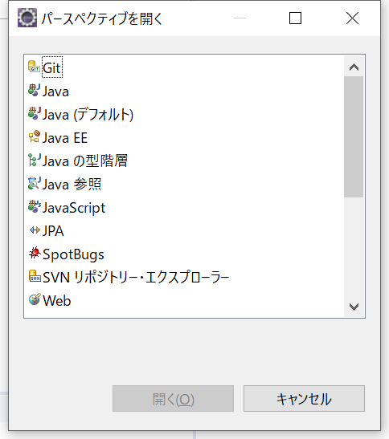Click the Java perspective icon
Screen dimensions: 389x439
click(34, 90)
